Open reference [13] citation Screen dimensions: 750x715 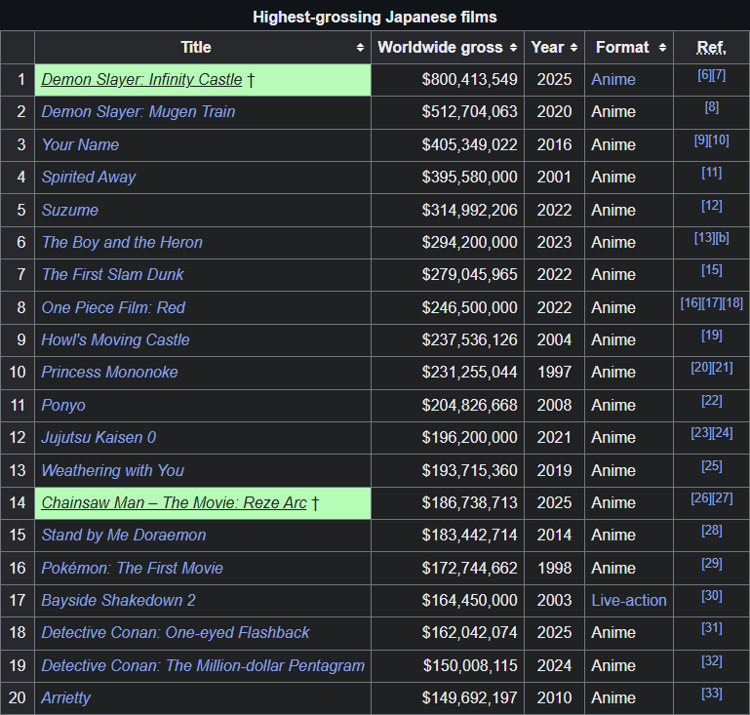(704, 238)
